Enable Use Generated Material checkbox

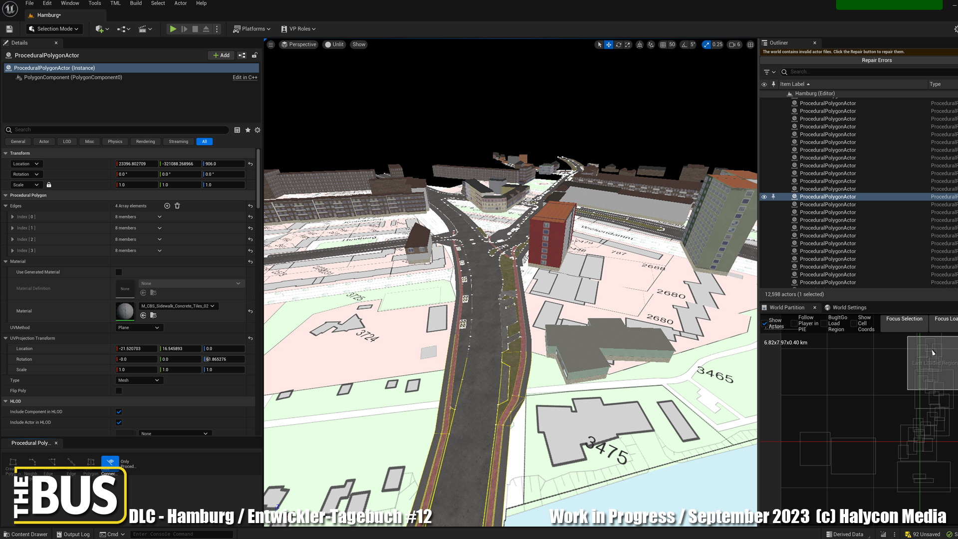[119, 272]
